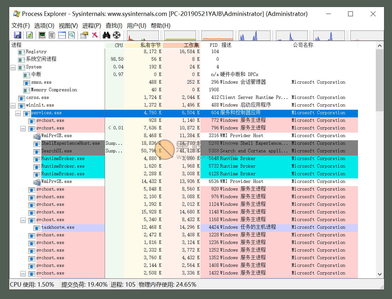Sort processes by the CPU column header
Viewport: 392px width, 299px height.
[x=118, y=45]
